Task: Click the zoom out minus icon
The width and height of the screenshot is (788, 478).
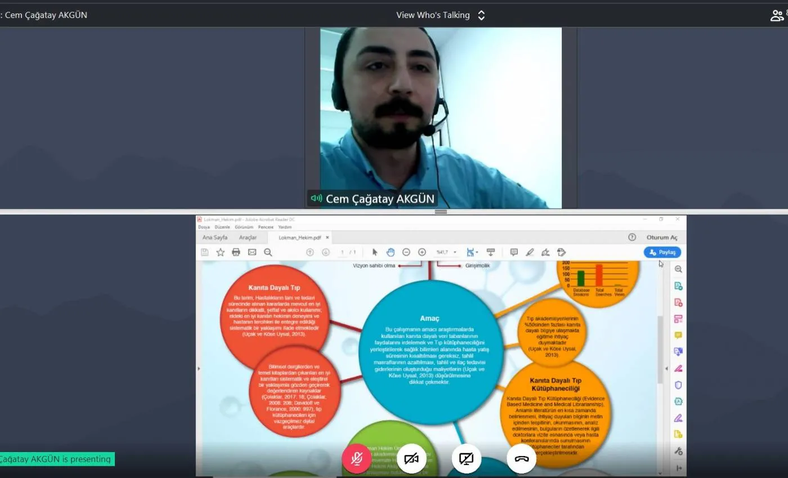Action: (406, 252)
